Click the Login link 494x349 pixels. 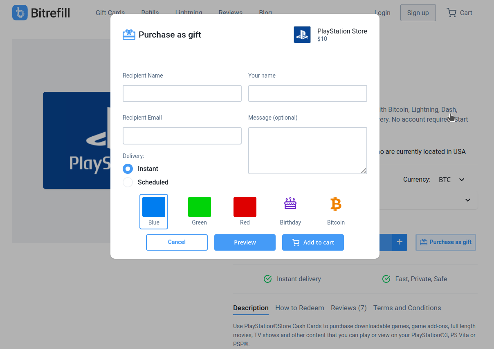[382, 13]
